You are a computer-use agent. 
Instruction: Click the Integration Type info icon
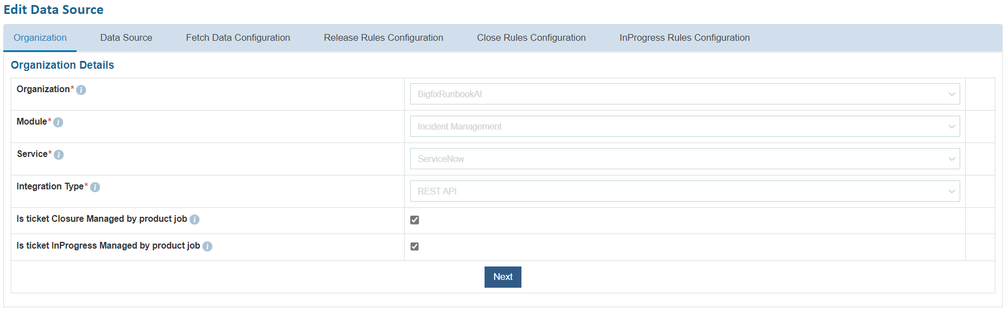point(95,187)
